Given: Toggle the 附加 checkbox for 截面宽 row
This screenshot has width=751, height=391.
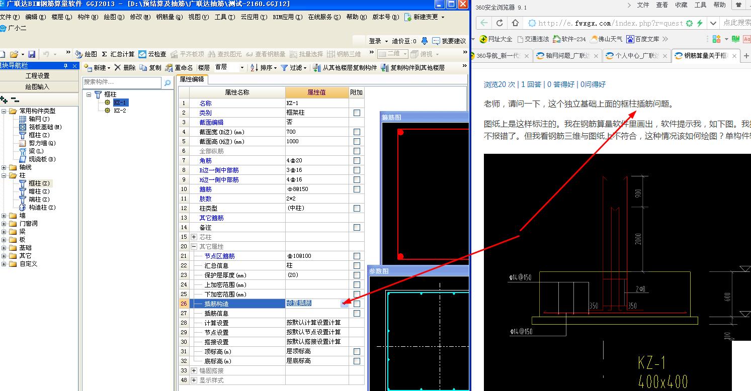Looking at the screenshot, I should 357,132.
